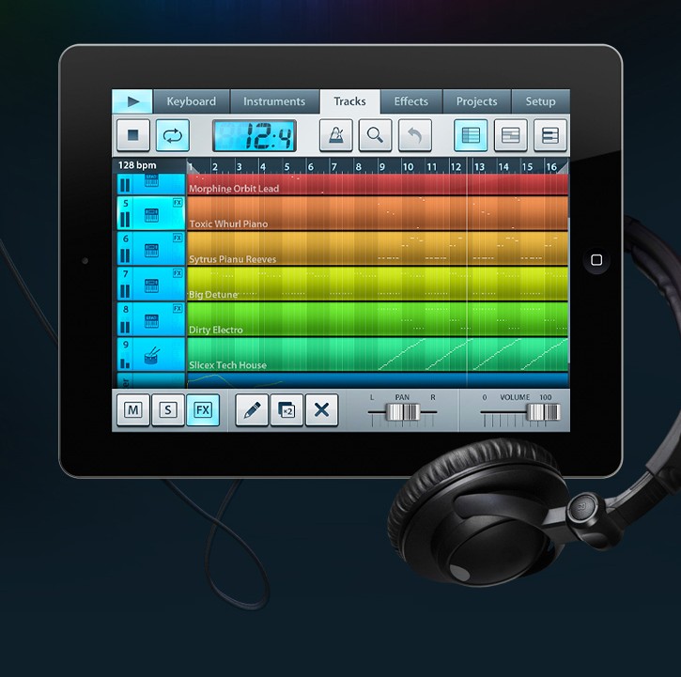The image size is (681, 677).
Task: Open the Setup tab
Action: tap(540, 101)
